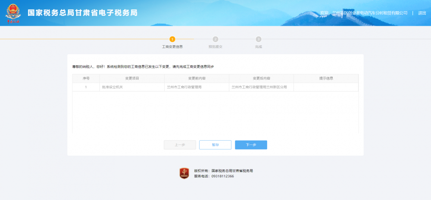Click the 变更前内容 column header

[x=197, y=78]
